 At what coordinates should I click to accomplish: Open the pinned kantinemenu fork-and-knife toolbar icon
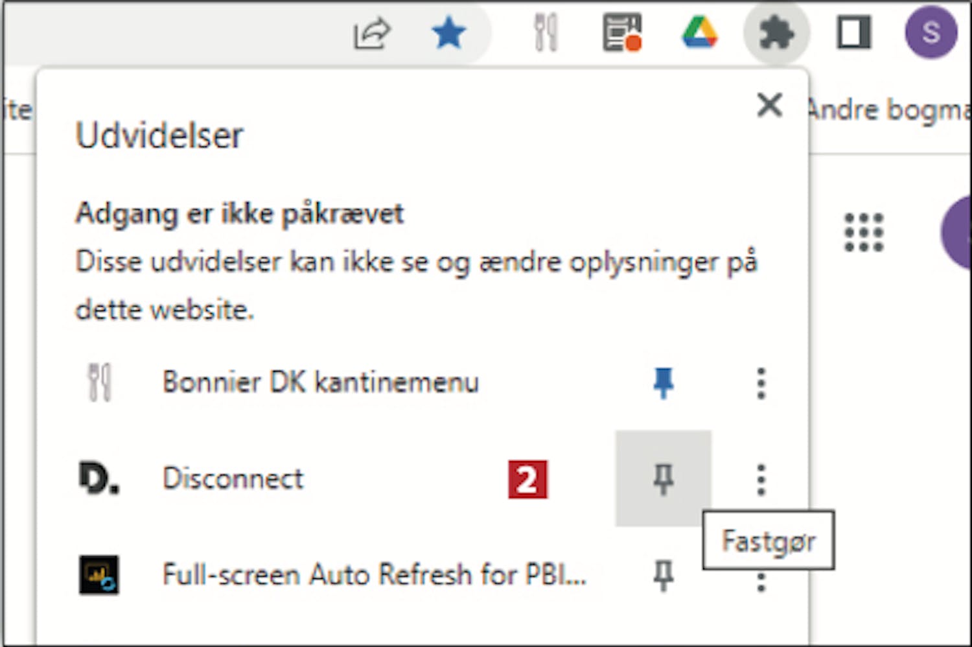point(546,32)
